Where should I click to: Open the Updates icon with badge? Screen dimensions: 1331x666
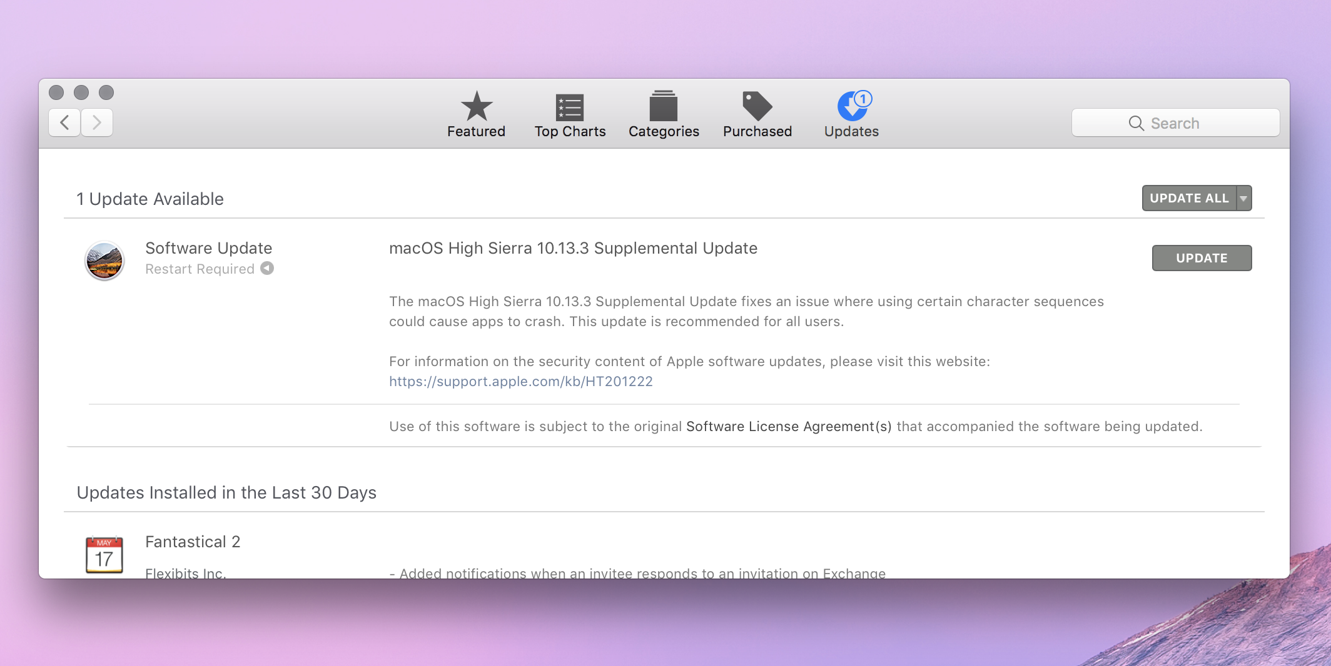pos(854,106)
